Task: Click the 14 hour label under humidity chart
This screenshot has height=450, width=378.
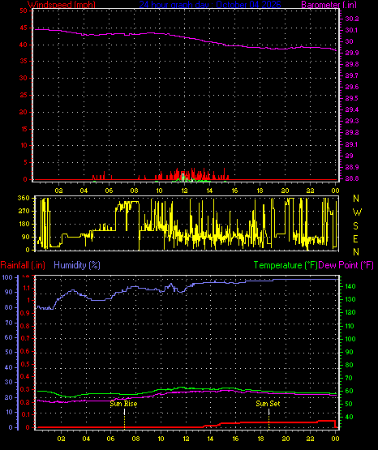Action: (210, 439)
